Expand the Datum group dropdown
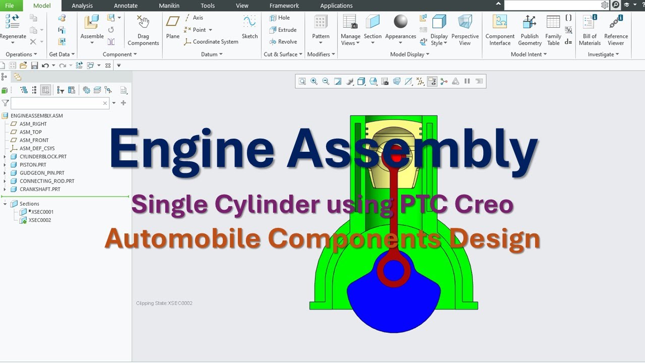The height and width of the screenshot is (363, 645). (212, 54)
